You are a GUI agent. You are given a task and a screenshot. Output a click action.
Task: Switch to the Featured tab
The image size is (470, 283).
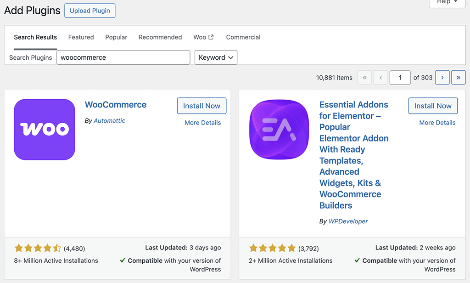tap(81, 37)
